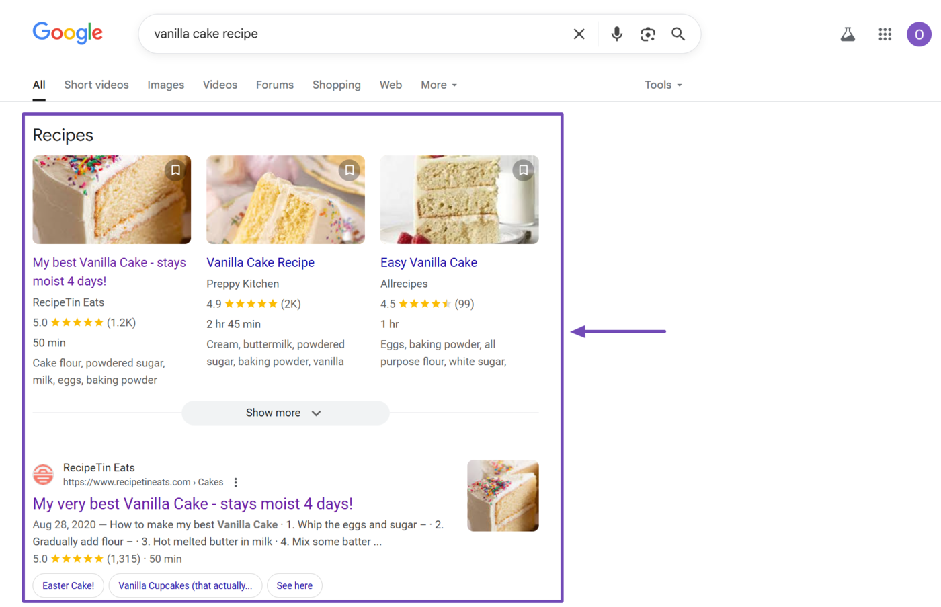Expand the More dropdown
Image resolution: width=941 pixels, height=607 pixels.
[x=439, y=85]
